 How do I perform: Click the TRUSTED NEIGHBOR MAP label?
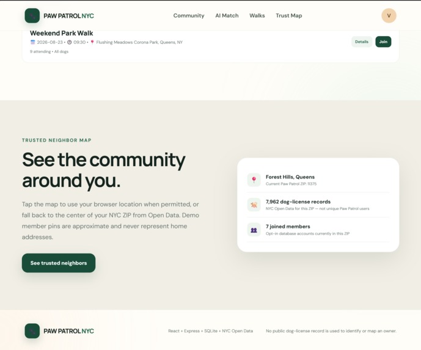[x=57, y=140]
